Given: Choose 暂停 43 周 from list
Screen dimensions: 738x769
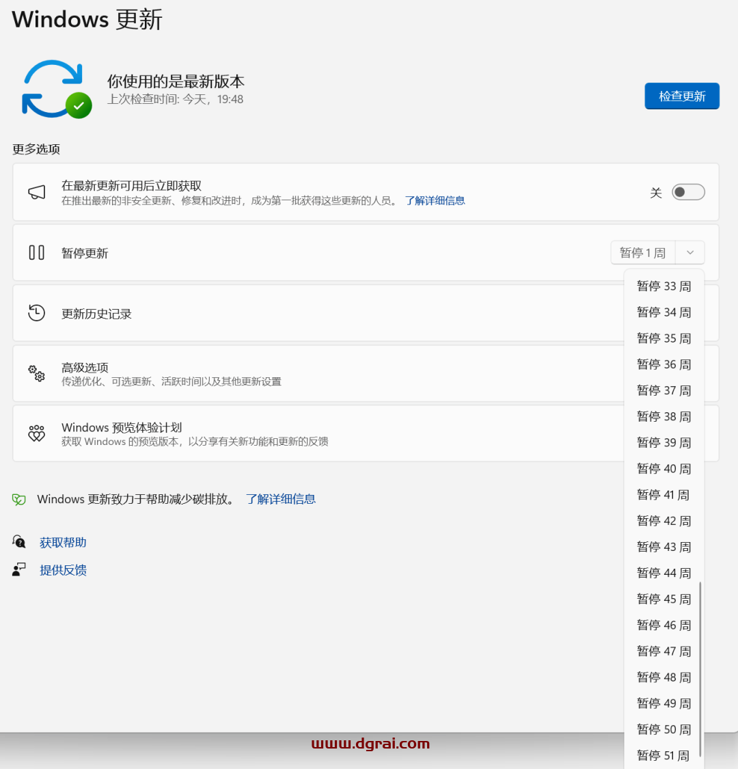Looking at the screenshot, I should point(664,547).
